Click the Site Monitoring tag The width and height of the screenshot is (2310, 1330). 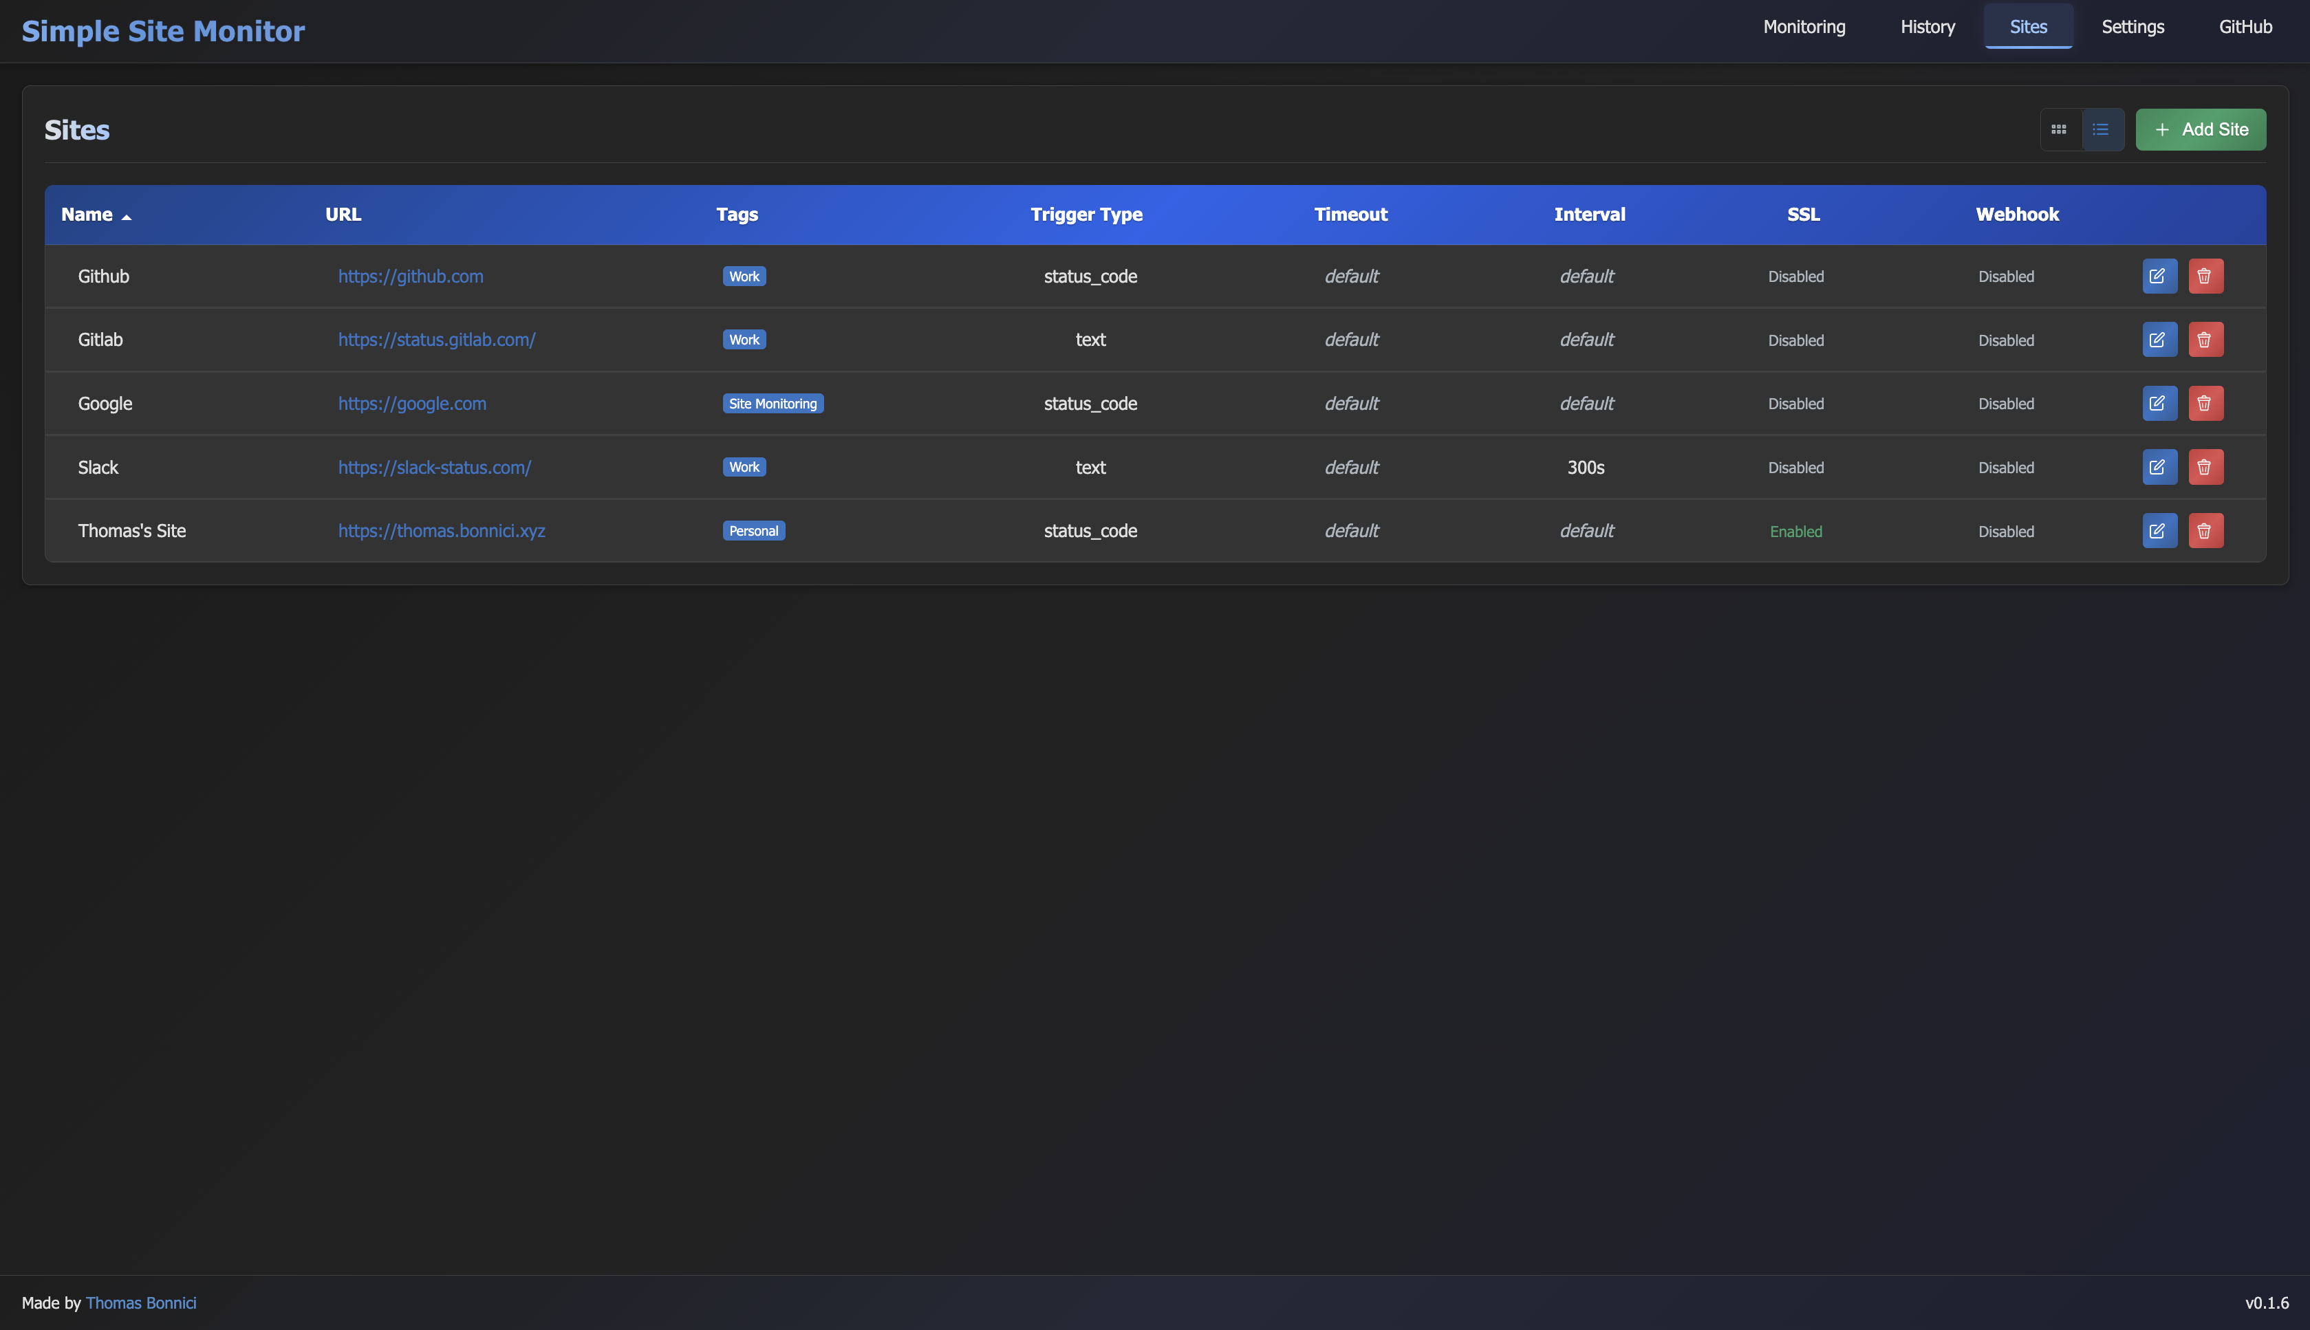point(773,403)
